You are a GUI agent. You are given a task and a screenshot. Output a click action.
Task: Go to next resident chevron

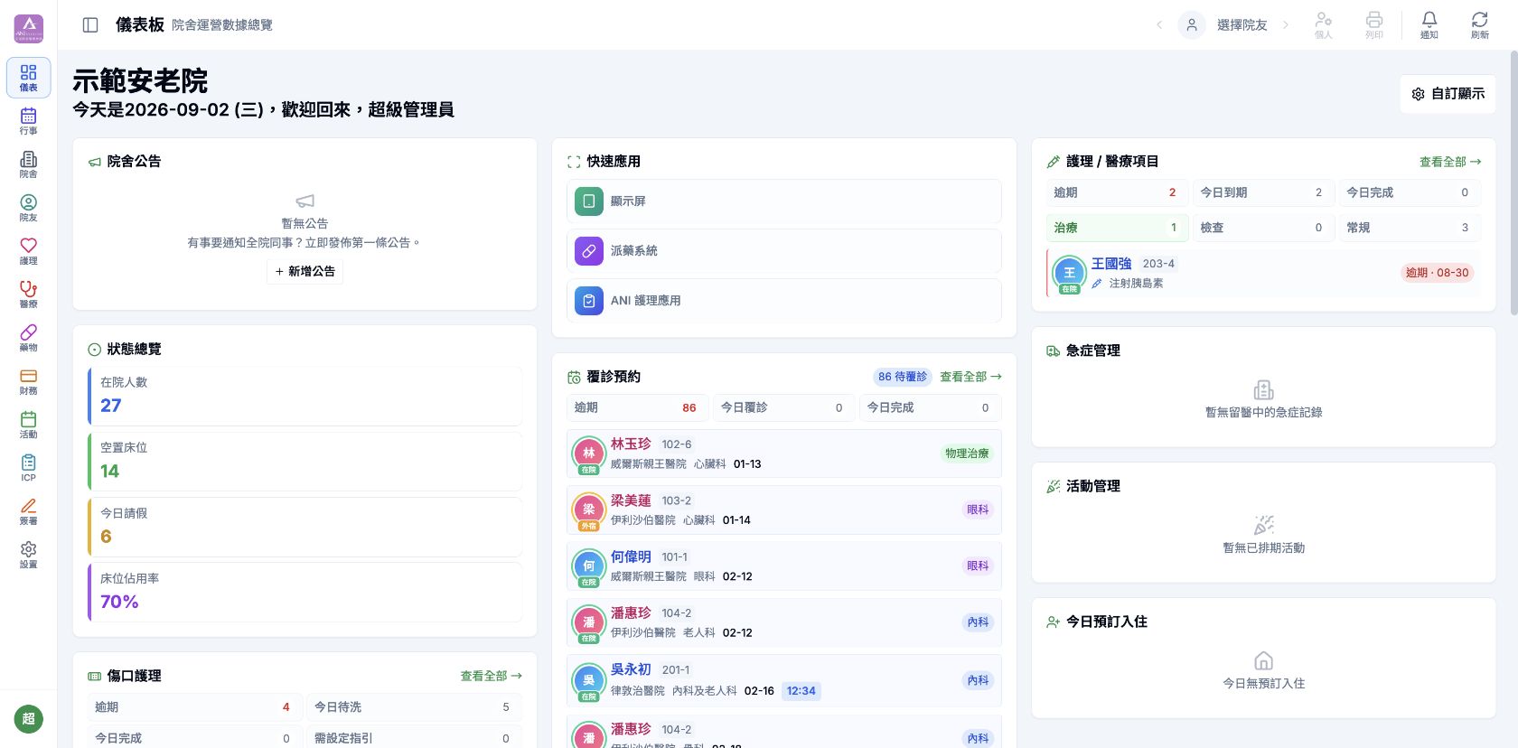(1286, 25)
